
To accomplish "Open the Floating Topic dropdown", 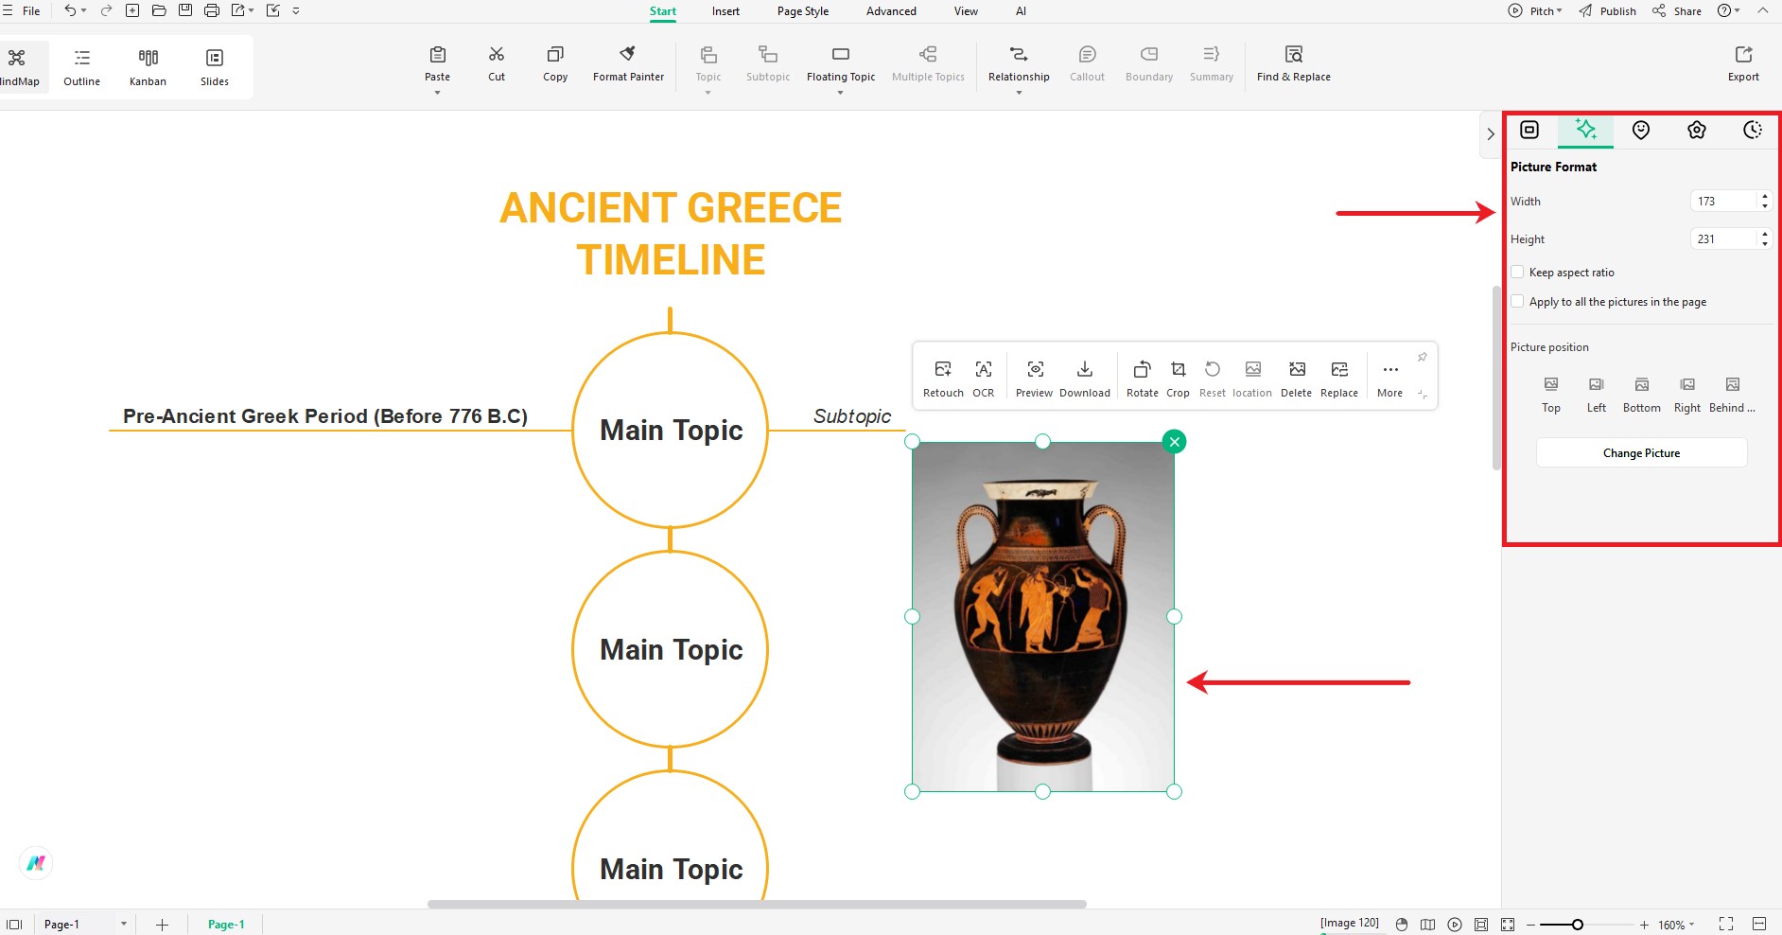I will pyautogui.click(x=840, y=93).
